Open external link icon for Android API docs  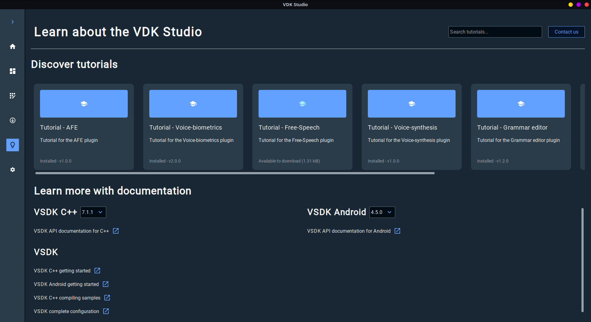(397, 231)
